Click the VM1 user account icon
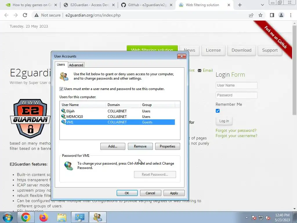The image size is (297, 223). pyautogui.click(x=64, y=122)
